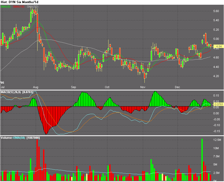224x182 pixels.
Task: Select the Nov axis label
Action: 143,87
